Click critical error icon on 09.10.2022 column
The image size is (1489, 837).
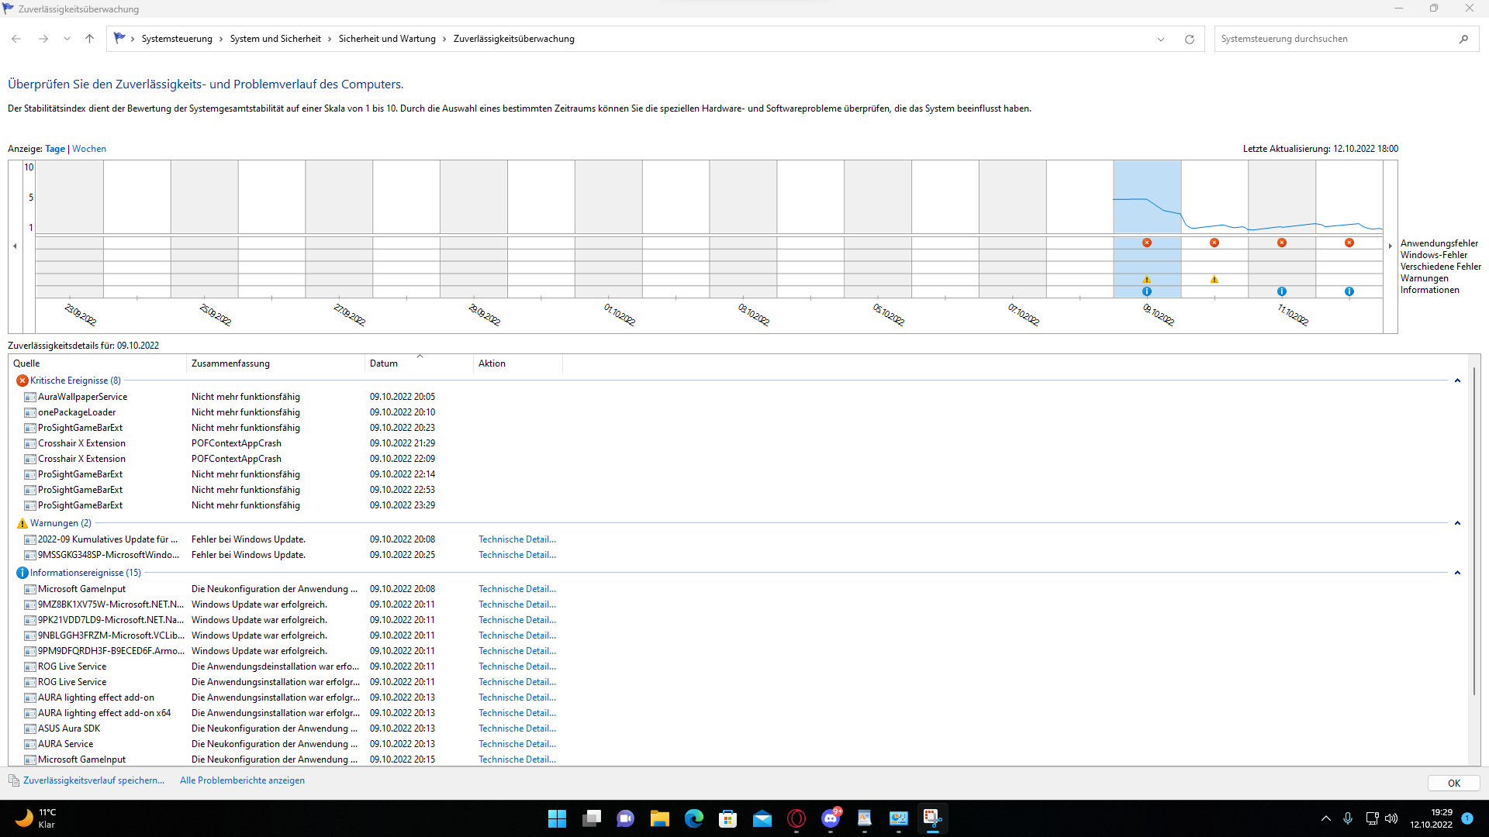click(x=1147, y=243)
